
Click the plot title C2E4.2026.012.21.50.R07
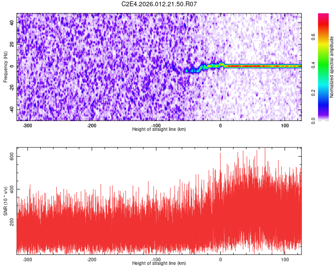click(159, 4)
